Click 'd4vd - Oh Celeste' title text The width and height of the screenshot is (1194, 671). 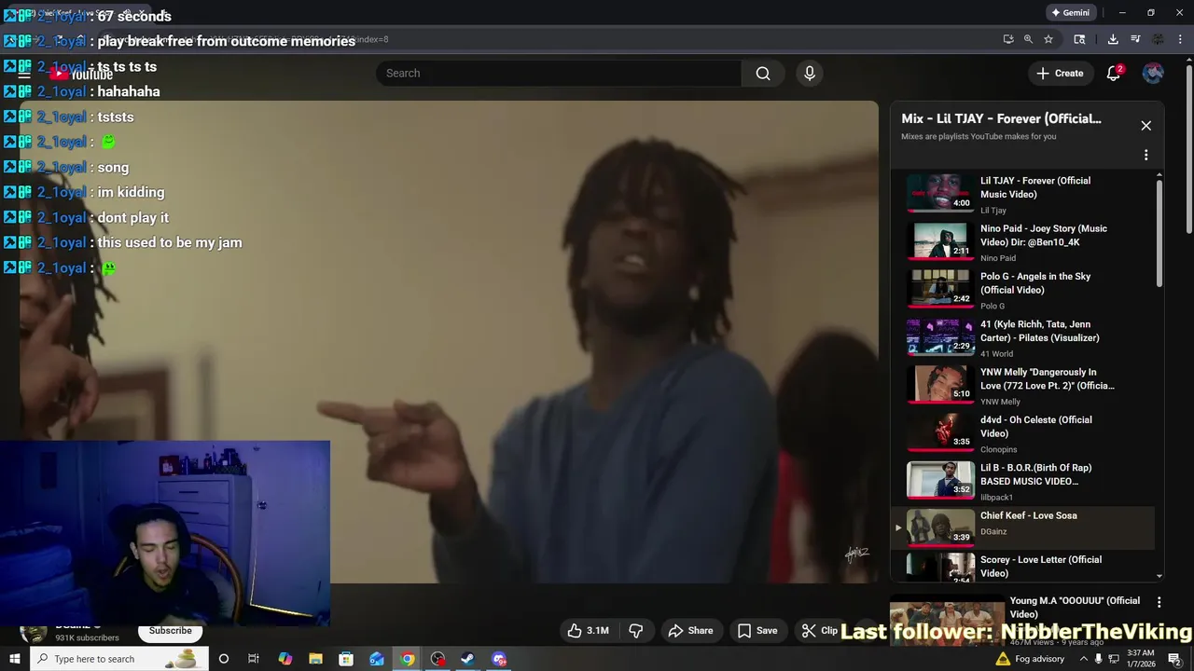click(1036, 427)
